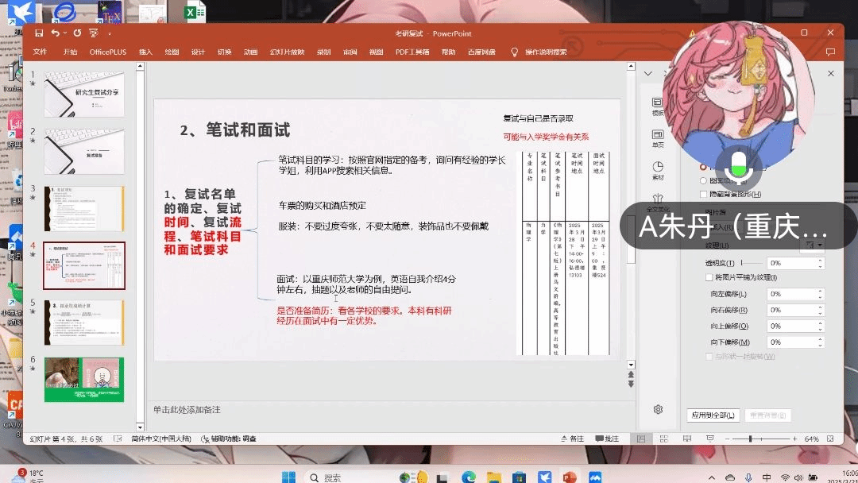Click the spell-check icon in status bar
Viewport: 858px width, 483px height.
118,439
